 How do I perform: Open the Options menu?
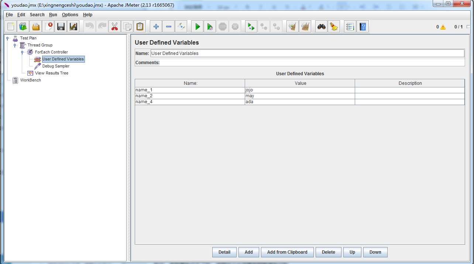tap(70, 15)
